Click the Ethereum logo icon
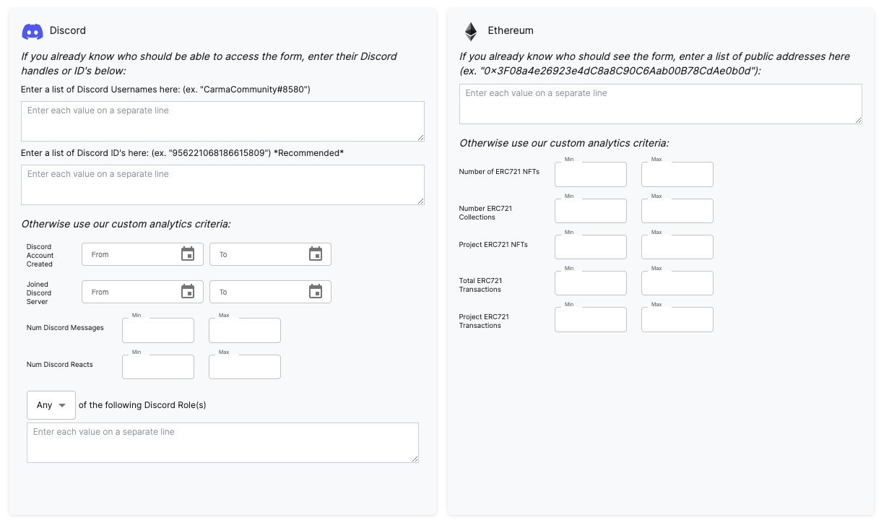884x520 pixels. pos(471,31)
